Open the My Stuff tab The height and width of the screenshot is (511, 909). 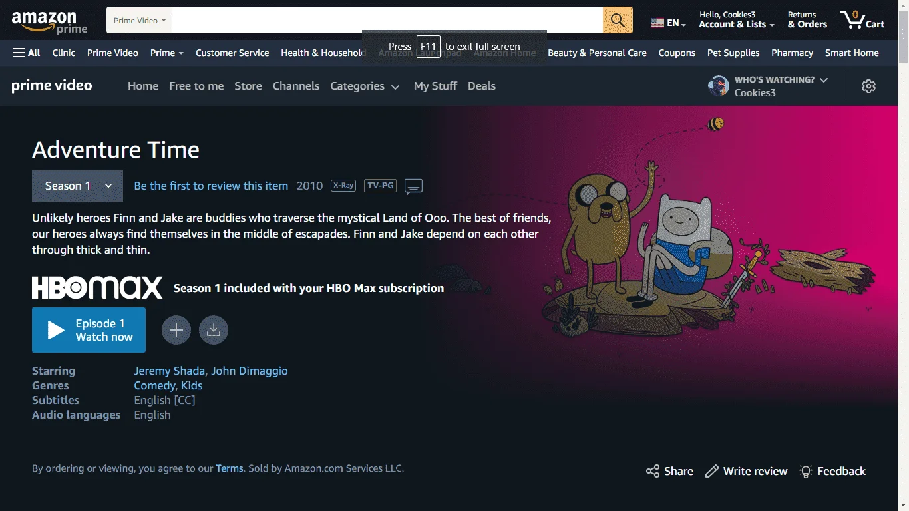point(436,86)
